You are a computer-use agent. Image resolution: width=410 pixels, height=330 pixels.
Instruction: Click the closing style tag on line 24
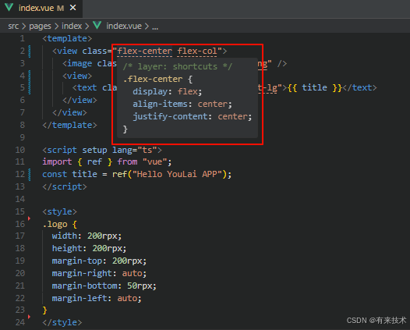click(62, 322)
